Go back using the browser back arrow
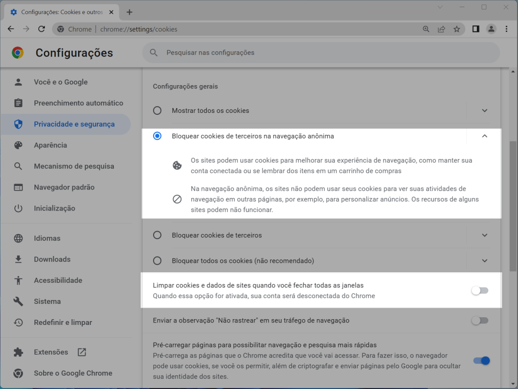 point(11,29)
